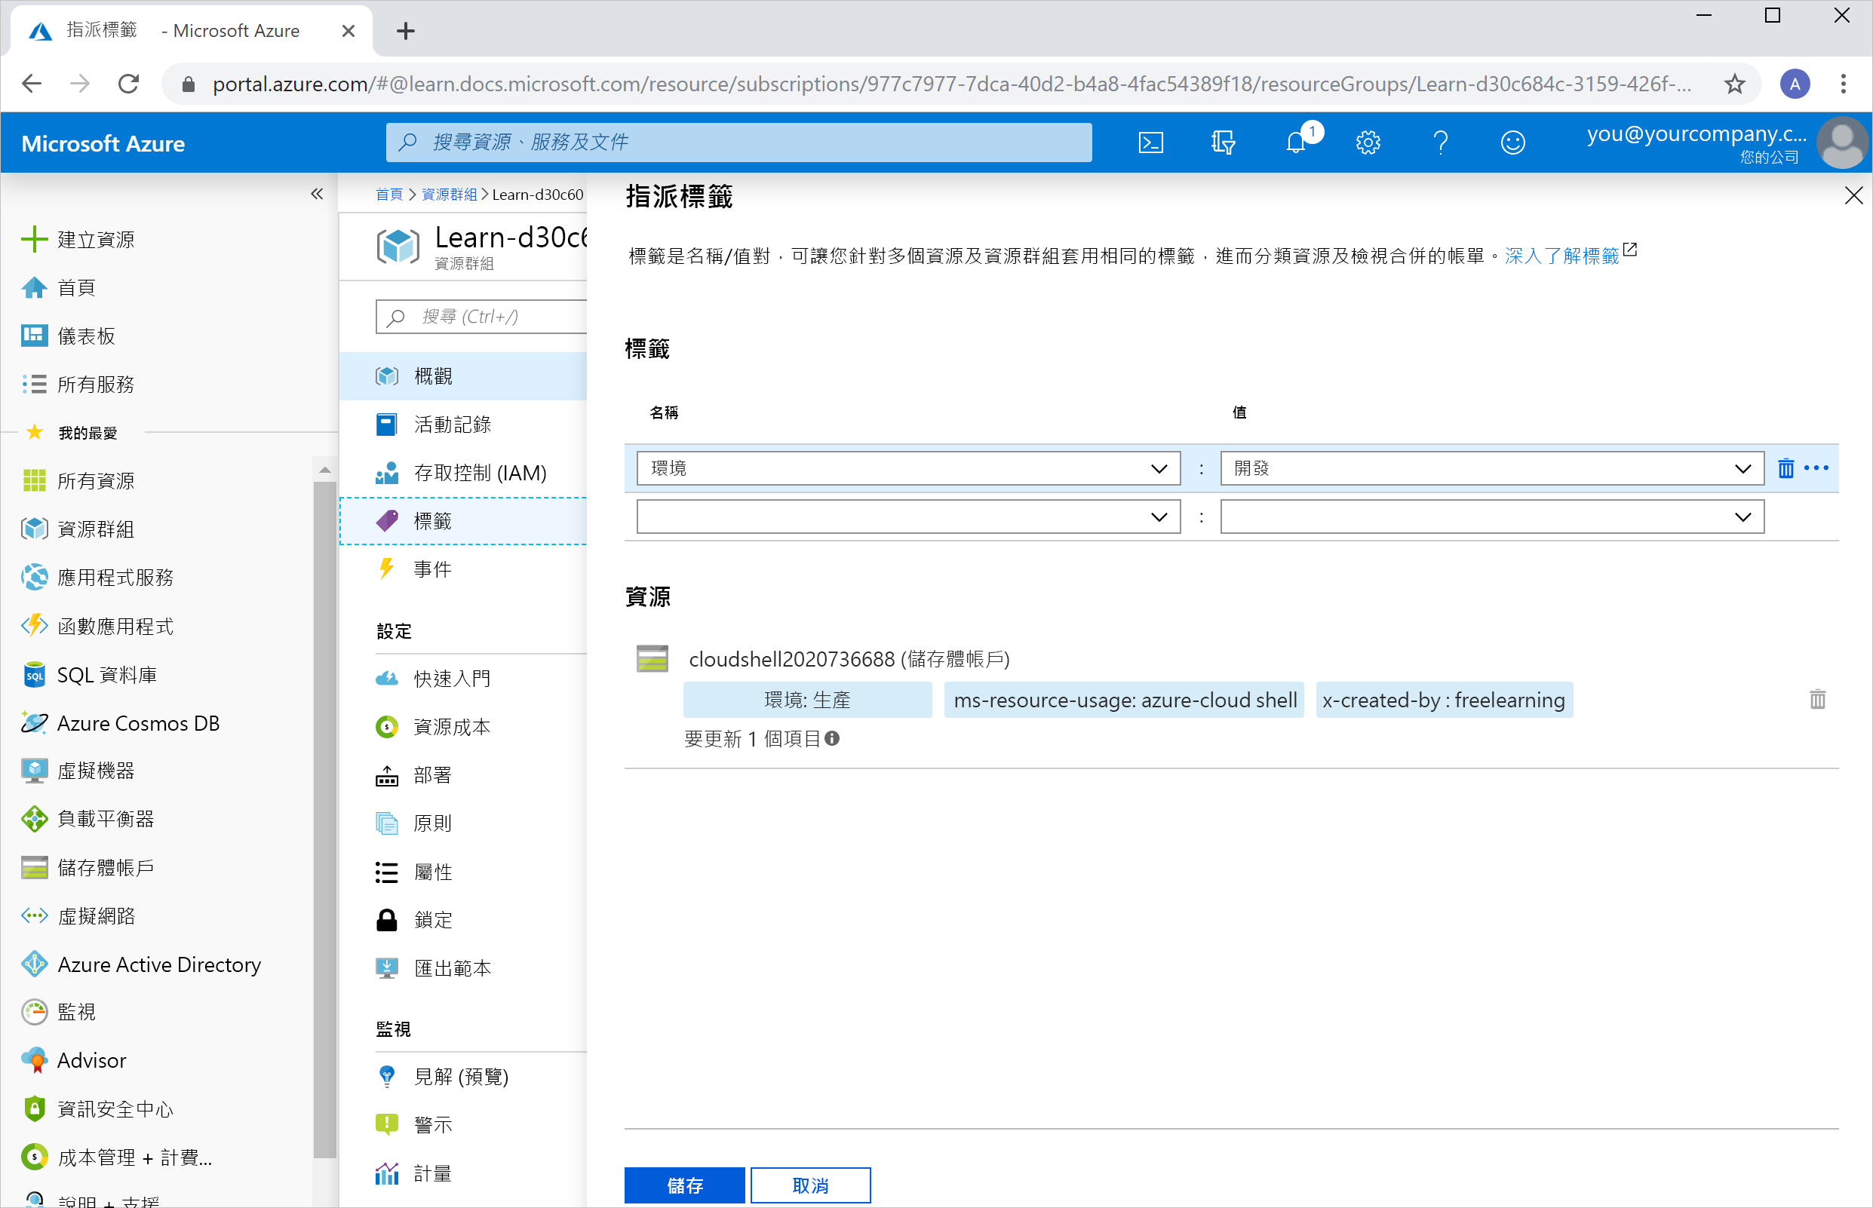The height and width of the screenshot is (1208, 1873).
Task: Click the account avatar picture
Action: (1841, 142)
